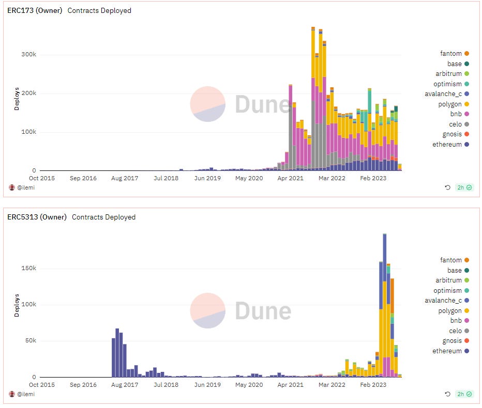
Task: Click 2h freshness badge on ERC173 chart
Action: click(x=464, y=187)
